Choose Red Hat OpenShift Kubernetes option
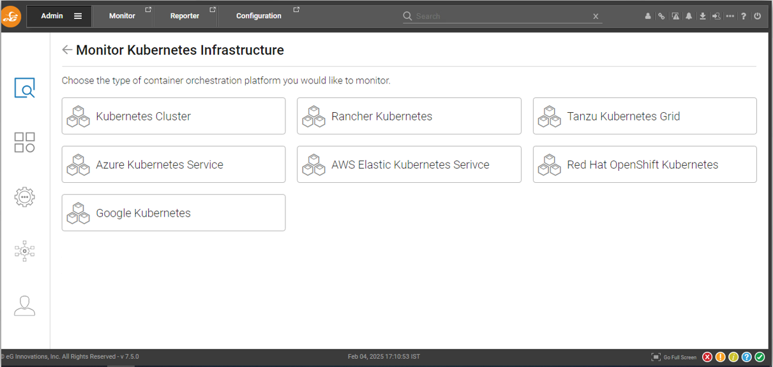The width and height of the screenshot is (773, 367). click(645, 164)
